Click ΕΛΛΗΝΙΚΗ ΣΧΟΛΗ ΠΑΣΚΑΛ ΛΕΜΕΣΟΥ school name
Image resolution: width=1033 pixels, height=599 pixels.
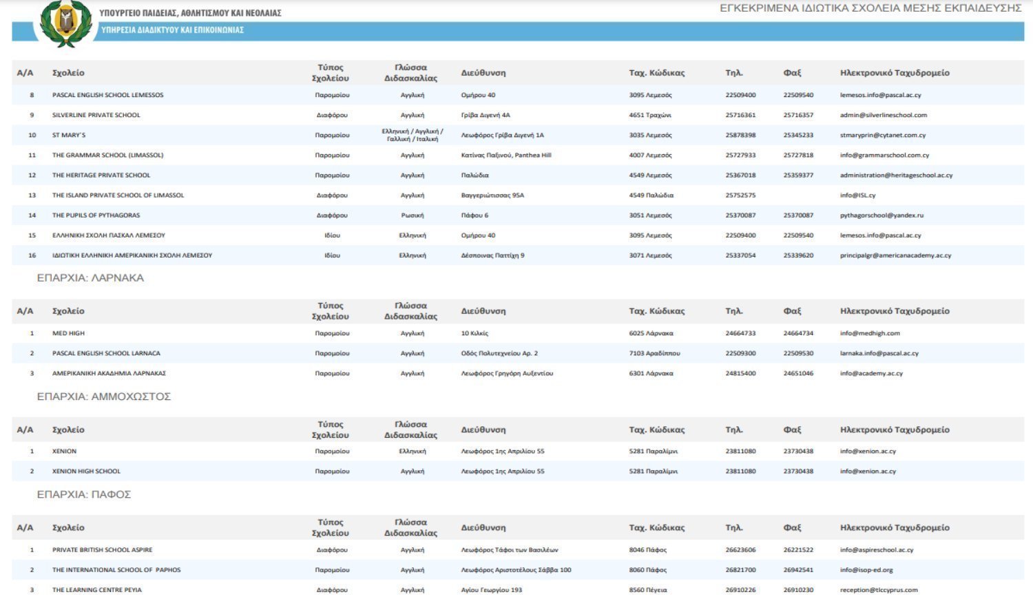109,235
